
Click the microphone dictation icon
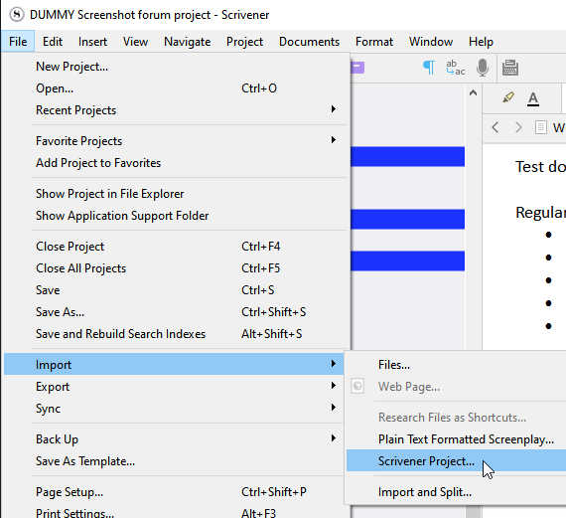click(483, 68)
